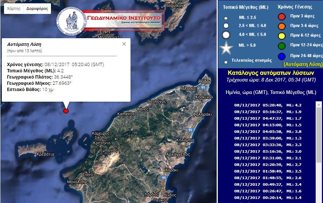Click route 95 shield near Kolympia
The image size is (323, 203).
(190, 130)
